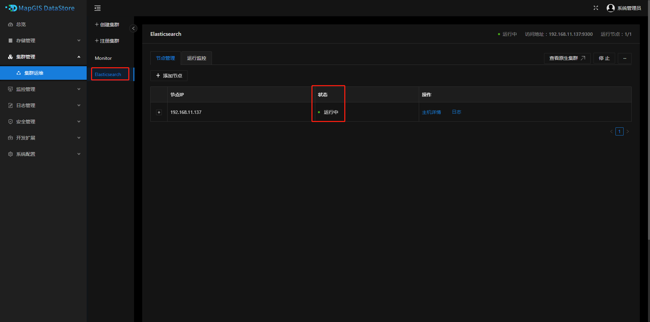Click the Elasticsearch page title

coord(166,34)
